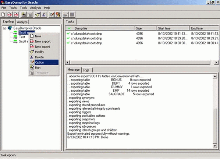Switch to the Logs tab
The width and height of the screenshot is (220, 159).
86,70
